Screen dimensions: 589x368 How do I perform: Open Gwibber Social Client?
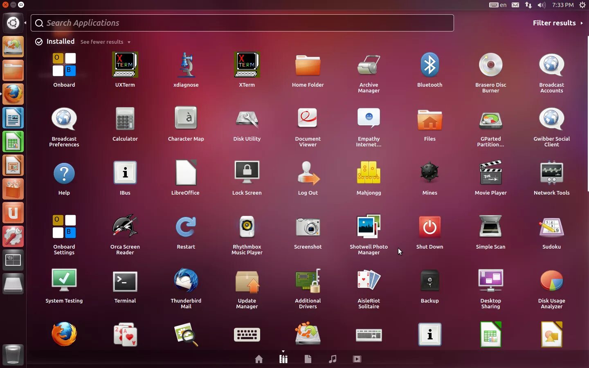tap(552, 119)
